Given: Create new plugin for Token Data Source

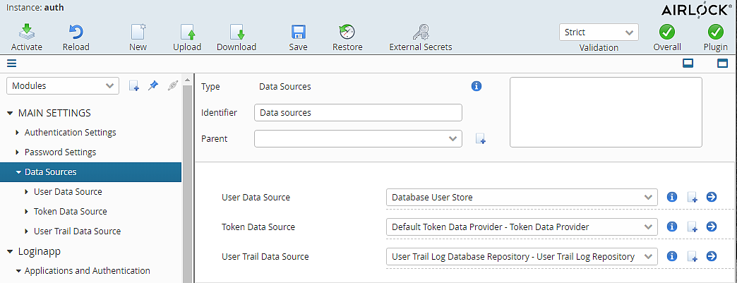Looking at the screenshot, I should pos(692,227).
